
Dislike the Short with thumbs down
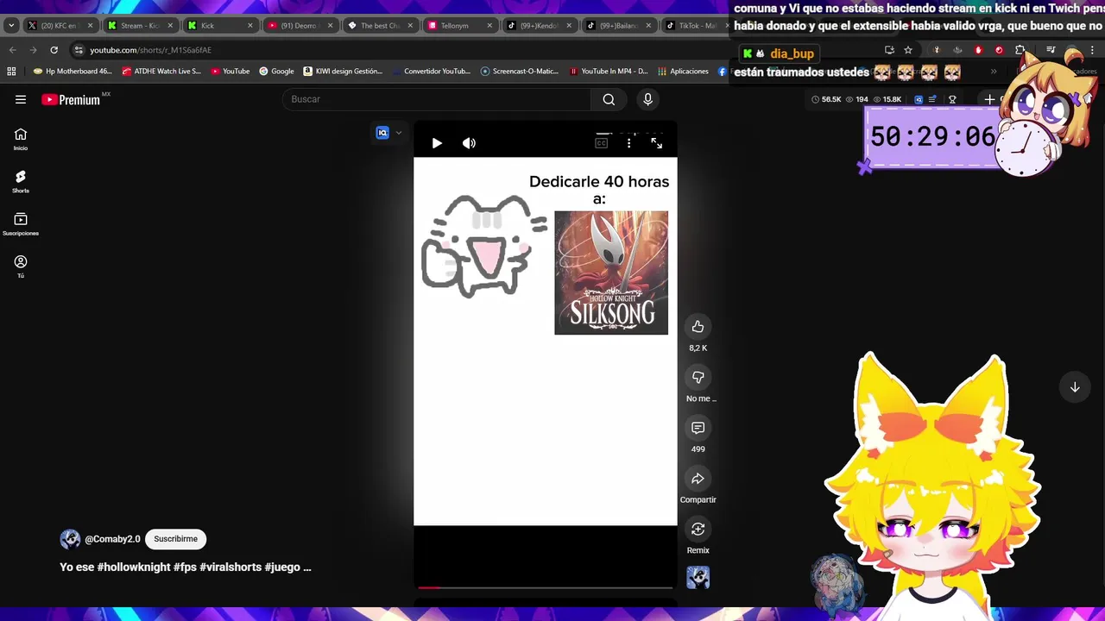pyautogui.click(x=698, y=377)
